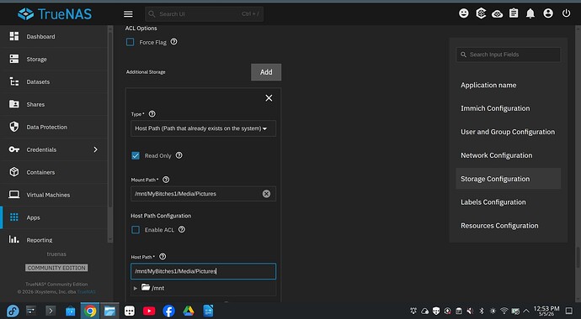Open the Data Protection shield icon
Screen dimensions: 581x319
click(x=14, y=127)
